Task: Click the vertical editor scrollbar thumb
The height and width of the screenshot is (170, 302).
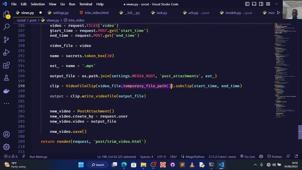Action: point(300,132)
